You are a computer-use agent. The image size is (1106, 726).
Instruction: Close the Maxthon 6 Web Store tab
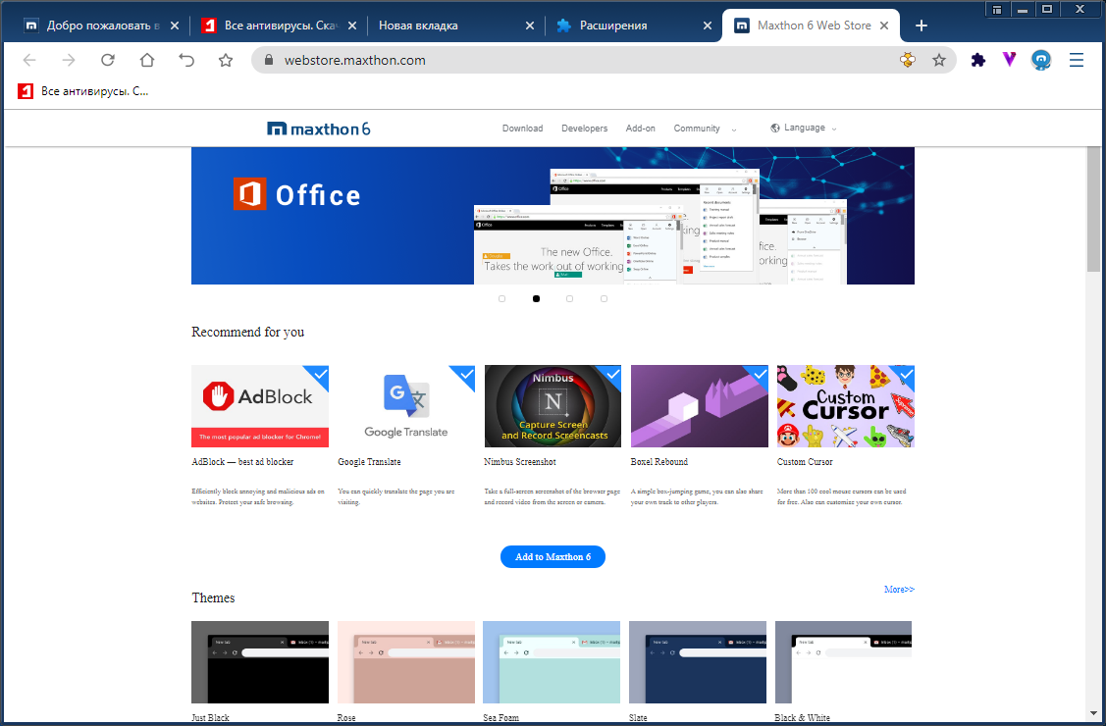(x=884, y=26)
